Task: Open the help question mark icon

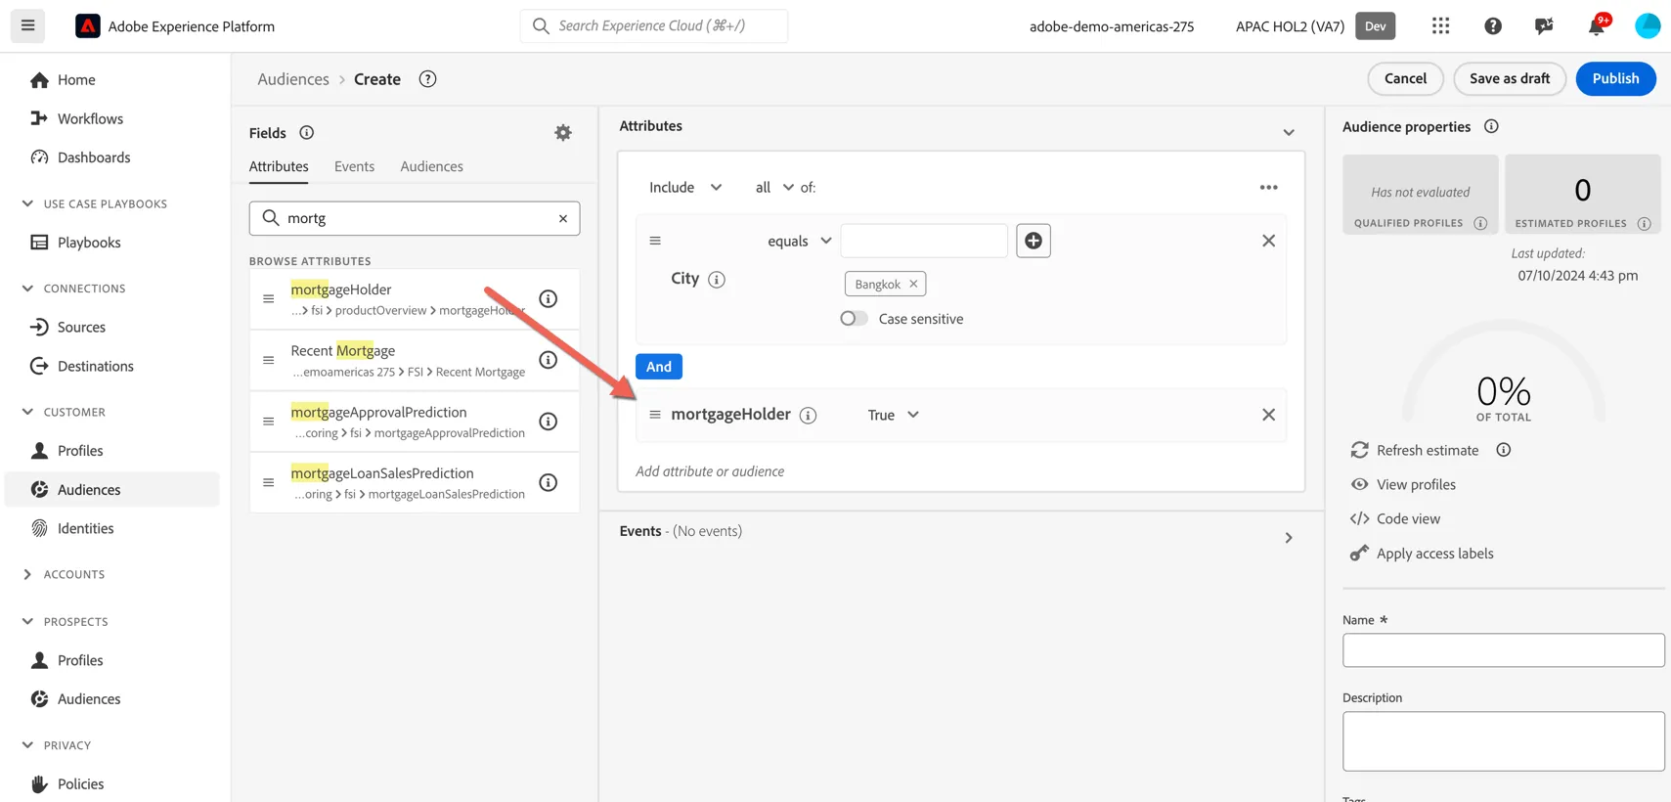Action: (1493, 26)
